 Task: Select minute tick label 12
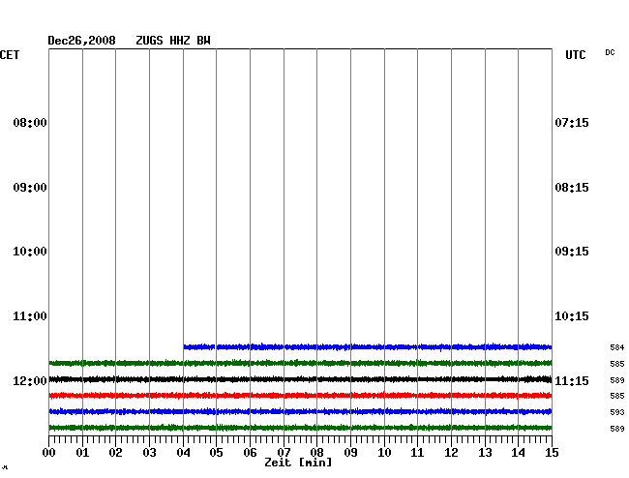pos(451,453)
